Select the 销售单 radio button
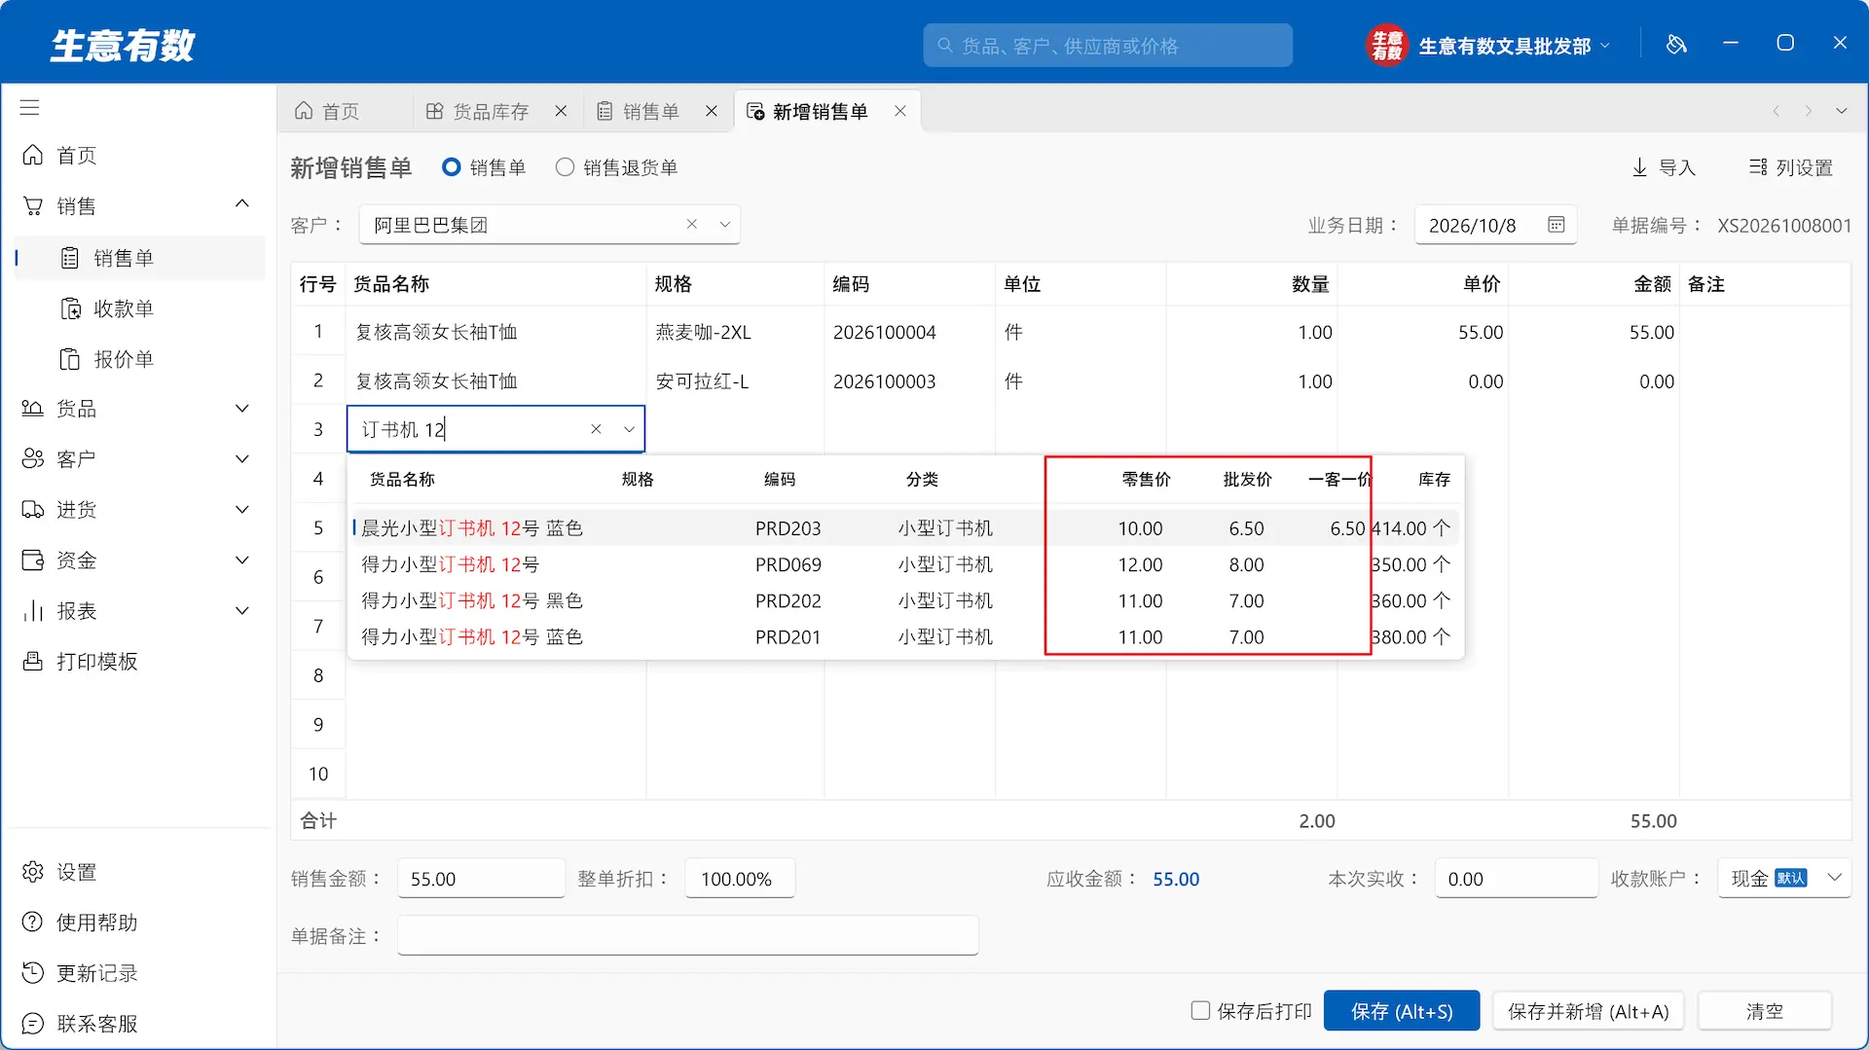 (451, 167)
